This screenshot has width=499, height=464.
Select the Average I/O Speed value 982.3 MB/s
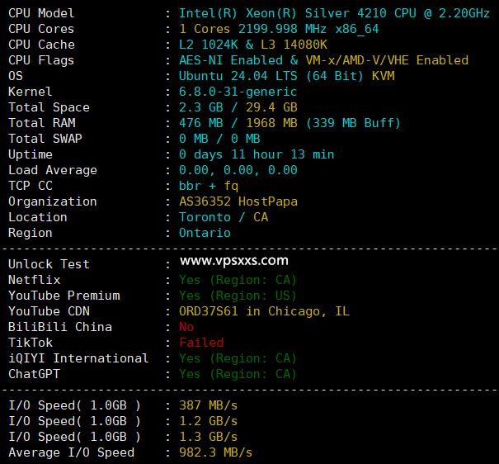click(215, 452)
